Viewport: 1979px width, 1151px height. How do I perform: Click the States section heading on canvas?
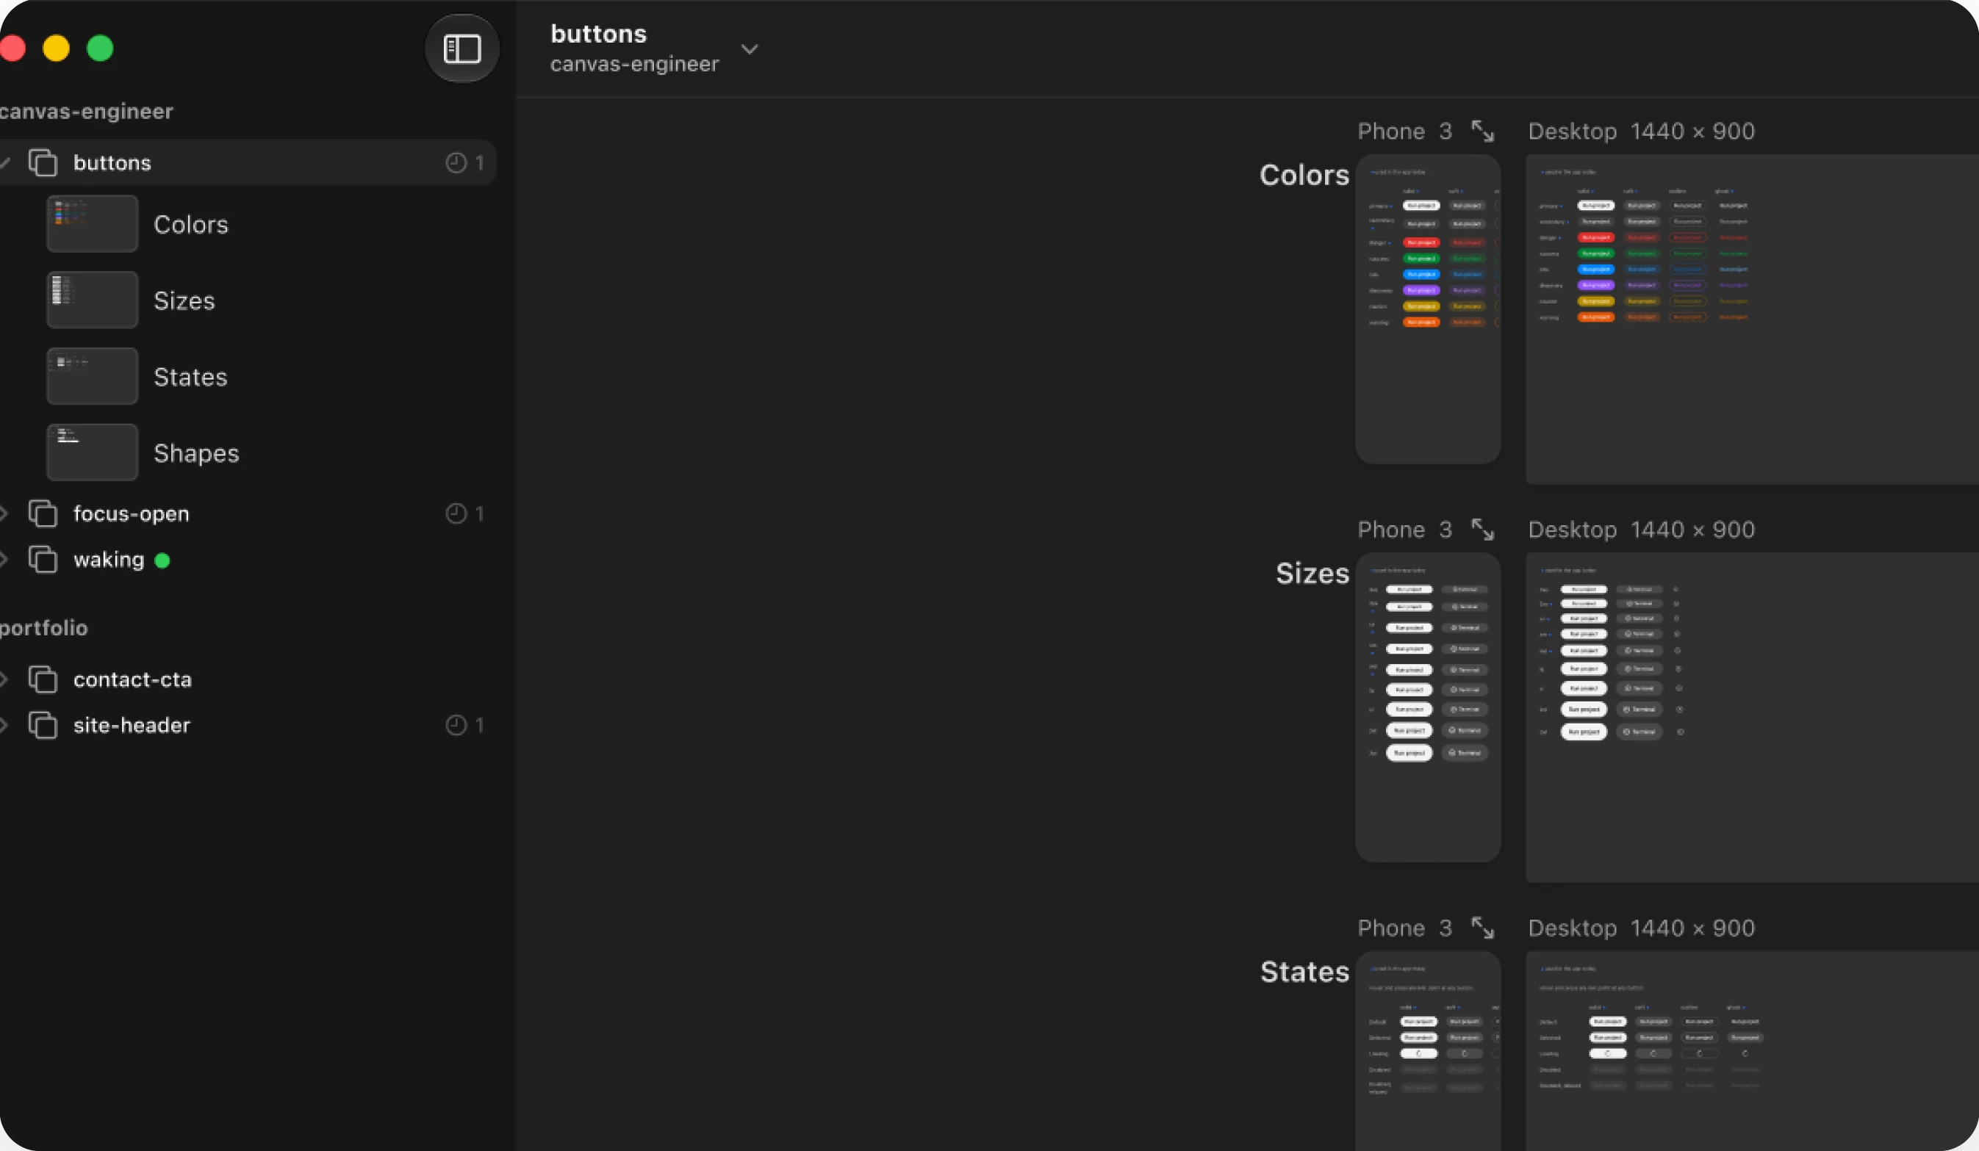point(1304,972)
